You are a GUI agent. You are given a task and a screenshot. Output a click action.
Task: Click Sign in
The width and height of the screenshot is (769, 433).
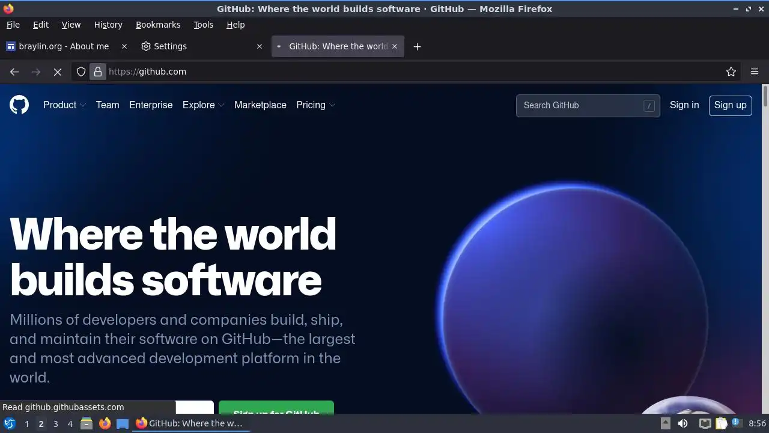coord(684,105)
